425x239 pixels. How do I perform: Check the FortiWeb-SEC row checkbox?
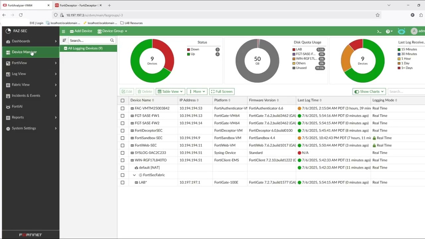point(123,145)
